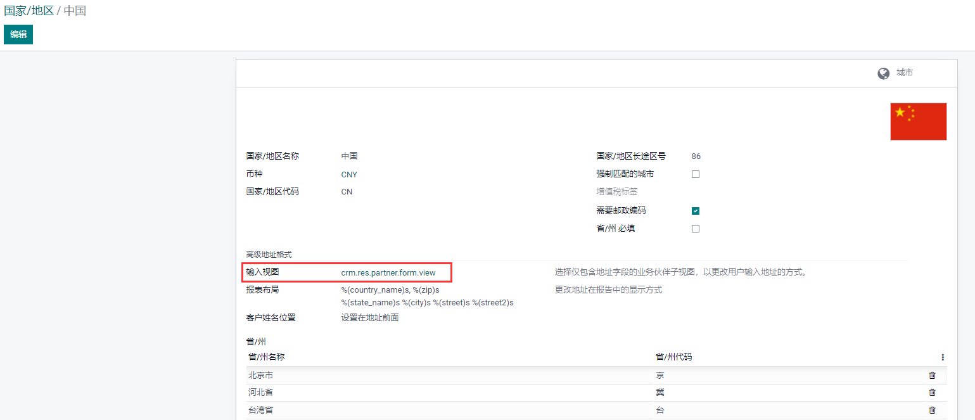Screen dimensions: 975x420
Task: Sort by 省/州代码 column header
Action: [x=674, y=357]
